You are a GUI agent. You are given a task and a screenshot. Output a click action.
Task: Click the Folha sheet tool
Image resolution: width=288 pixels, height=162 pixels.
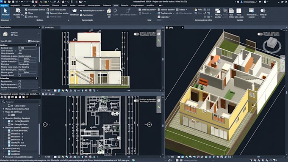click(198, 10)
